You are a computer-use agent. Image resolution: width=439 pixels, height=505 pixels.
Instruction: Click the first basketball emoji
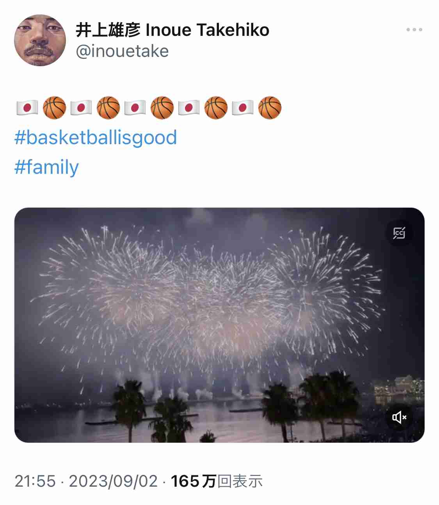point(54,108)
